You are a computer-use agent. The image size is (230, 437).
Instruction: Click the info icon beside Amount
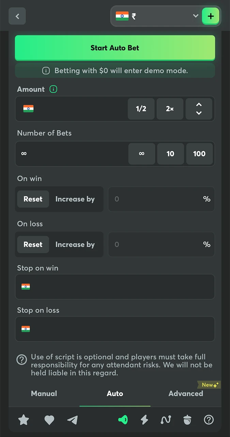(53, 89)
